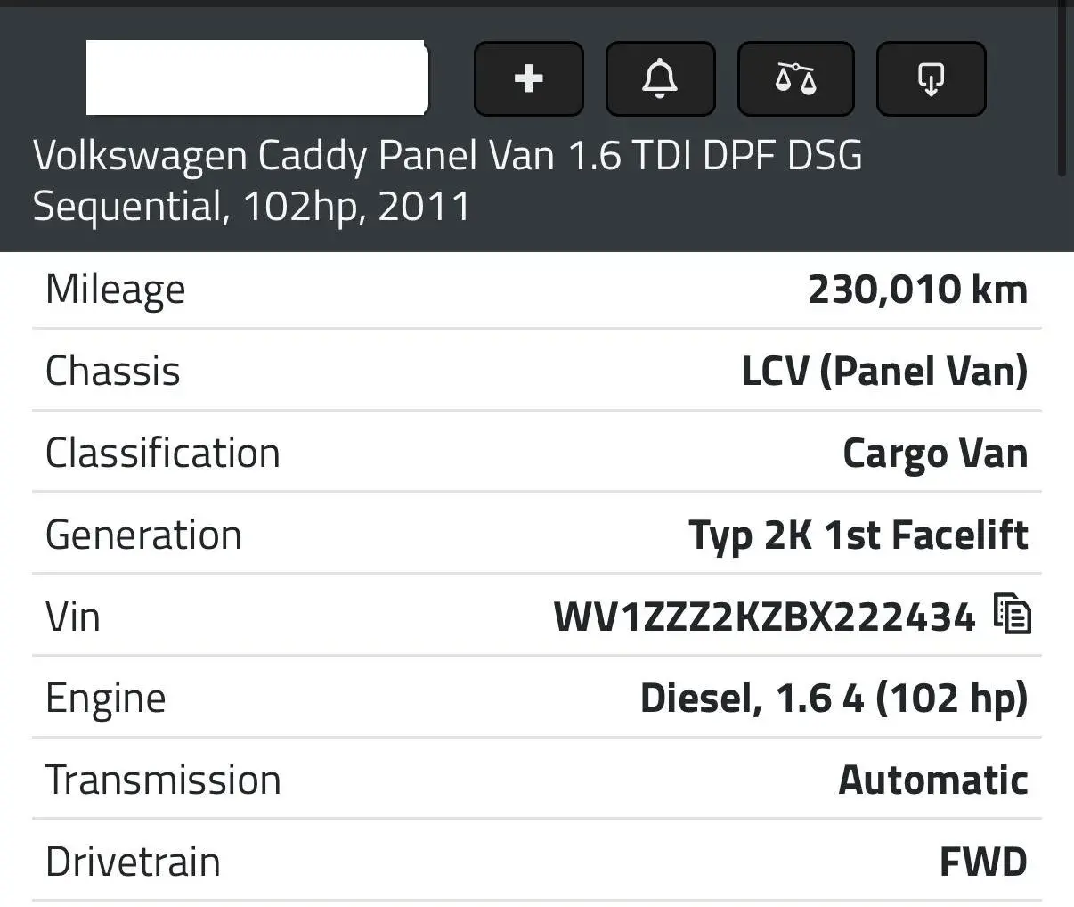Select the VIN number WV1ZZZ2KZBX222434

click(764, 617)
